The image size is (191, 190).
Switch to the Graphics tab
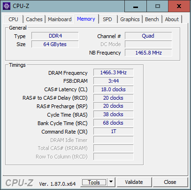coord(130,19)
